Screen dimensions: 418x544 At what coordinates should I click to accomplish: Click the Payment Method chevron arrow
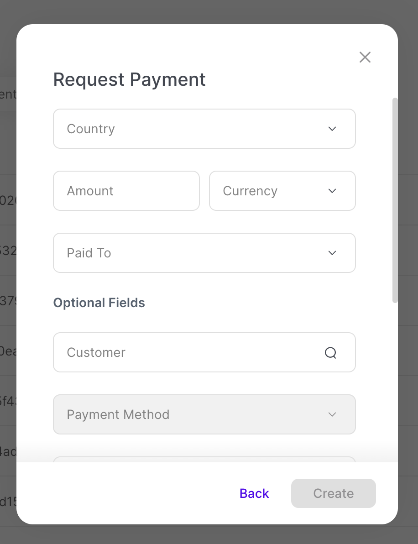(332, 414)
